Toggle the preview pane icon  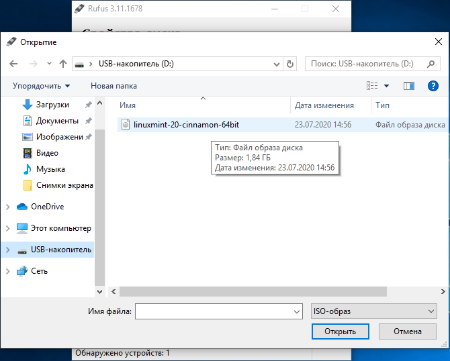pos(408,86)
